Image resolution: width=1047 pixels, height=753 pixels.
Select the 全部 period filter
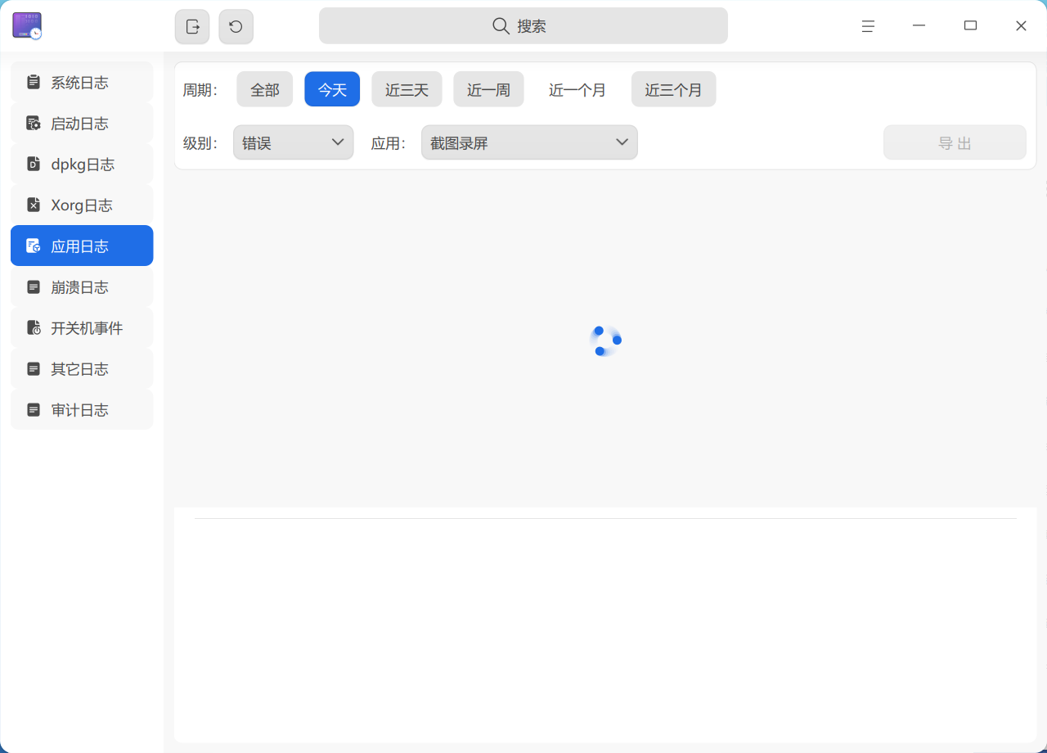265,89
